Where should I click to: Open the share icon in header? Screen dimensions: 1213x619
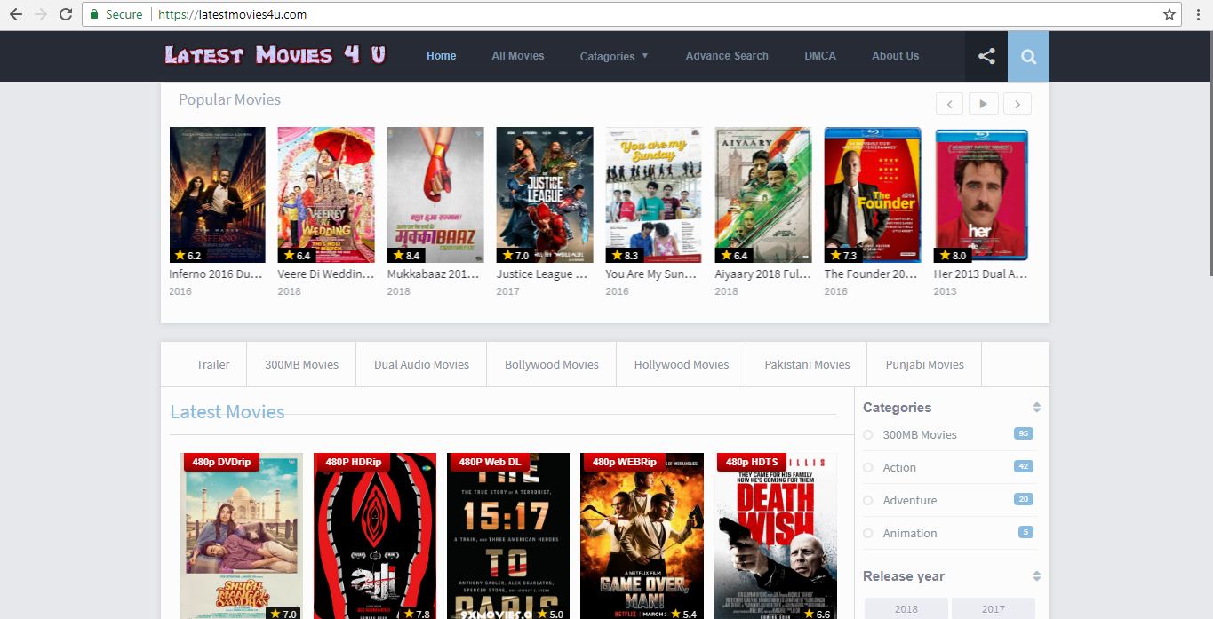click(x=986, y=56)
